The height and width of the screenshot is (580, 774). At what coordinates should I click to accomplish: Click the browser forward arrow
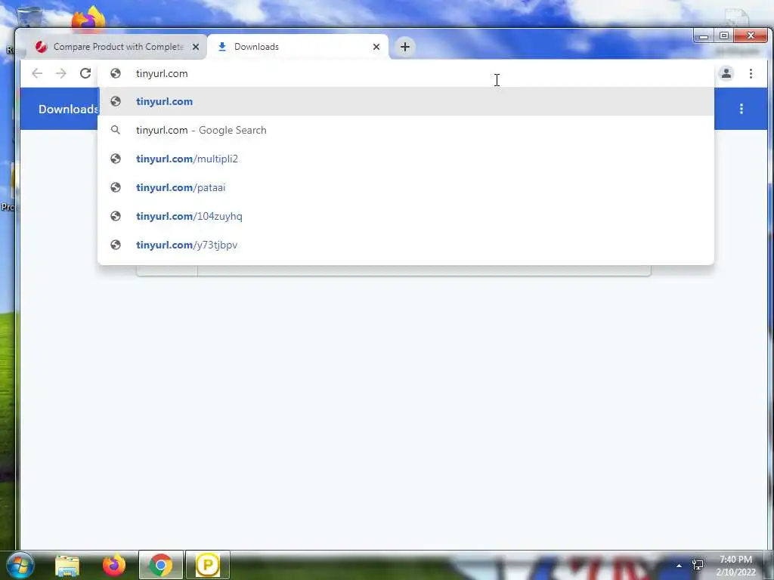click(60, 73)
